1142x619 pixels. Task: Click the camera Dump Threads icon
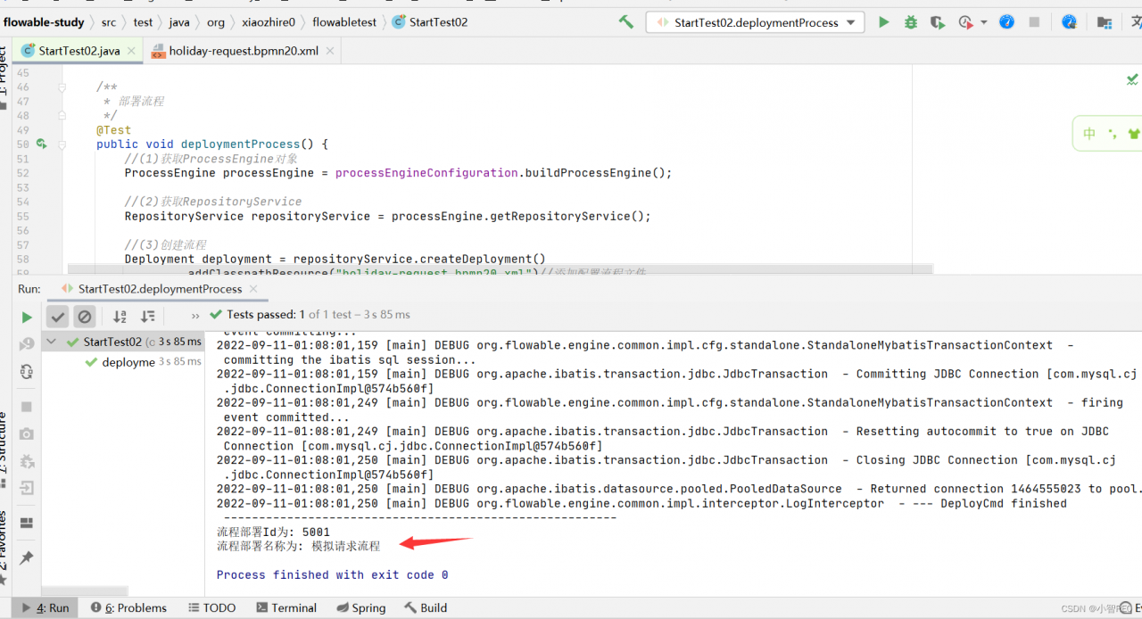(x=27, y=433)
